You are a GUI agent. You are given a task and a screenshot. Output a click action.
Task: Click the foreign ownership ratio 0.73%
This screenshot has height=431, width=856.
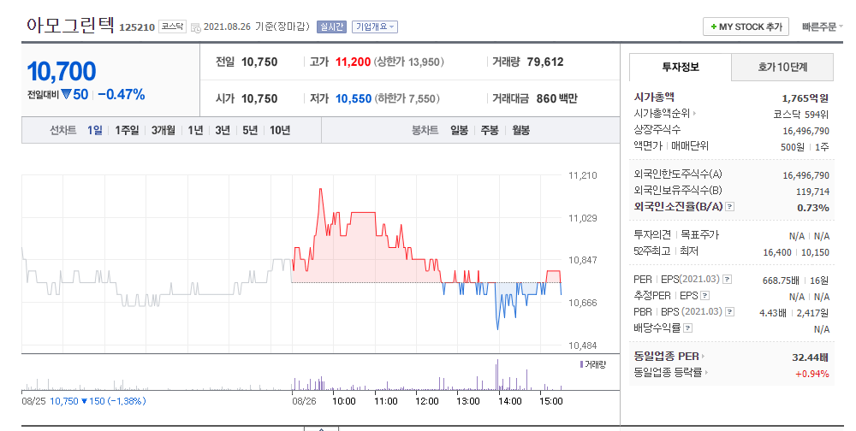pyautogui.click(x=813, y=208)
